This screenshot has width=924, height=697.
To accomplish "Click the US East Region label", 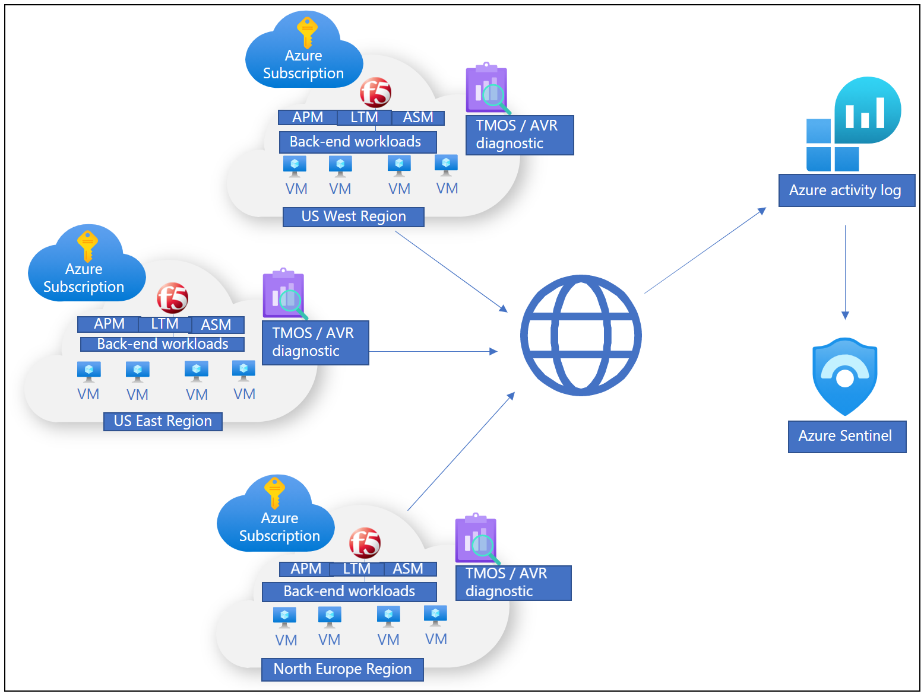I will pyautogui.click(x=163, y=421).
